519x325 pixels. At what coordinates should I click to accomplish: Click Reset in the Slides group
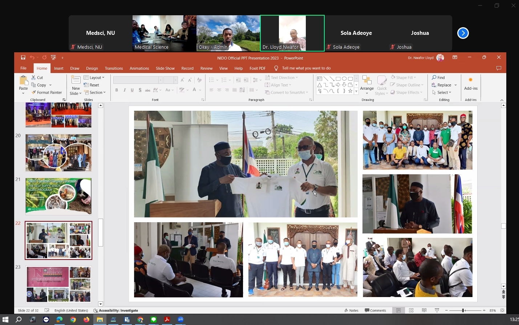tap(92, 85)
